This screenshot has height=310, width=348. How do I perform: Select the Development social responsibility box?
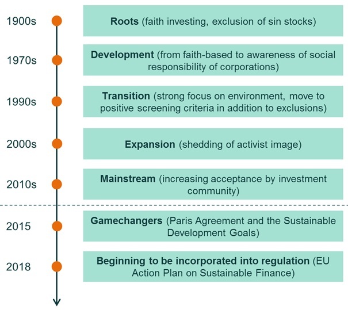[213, 60]
